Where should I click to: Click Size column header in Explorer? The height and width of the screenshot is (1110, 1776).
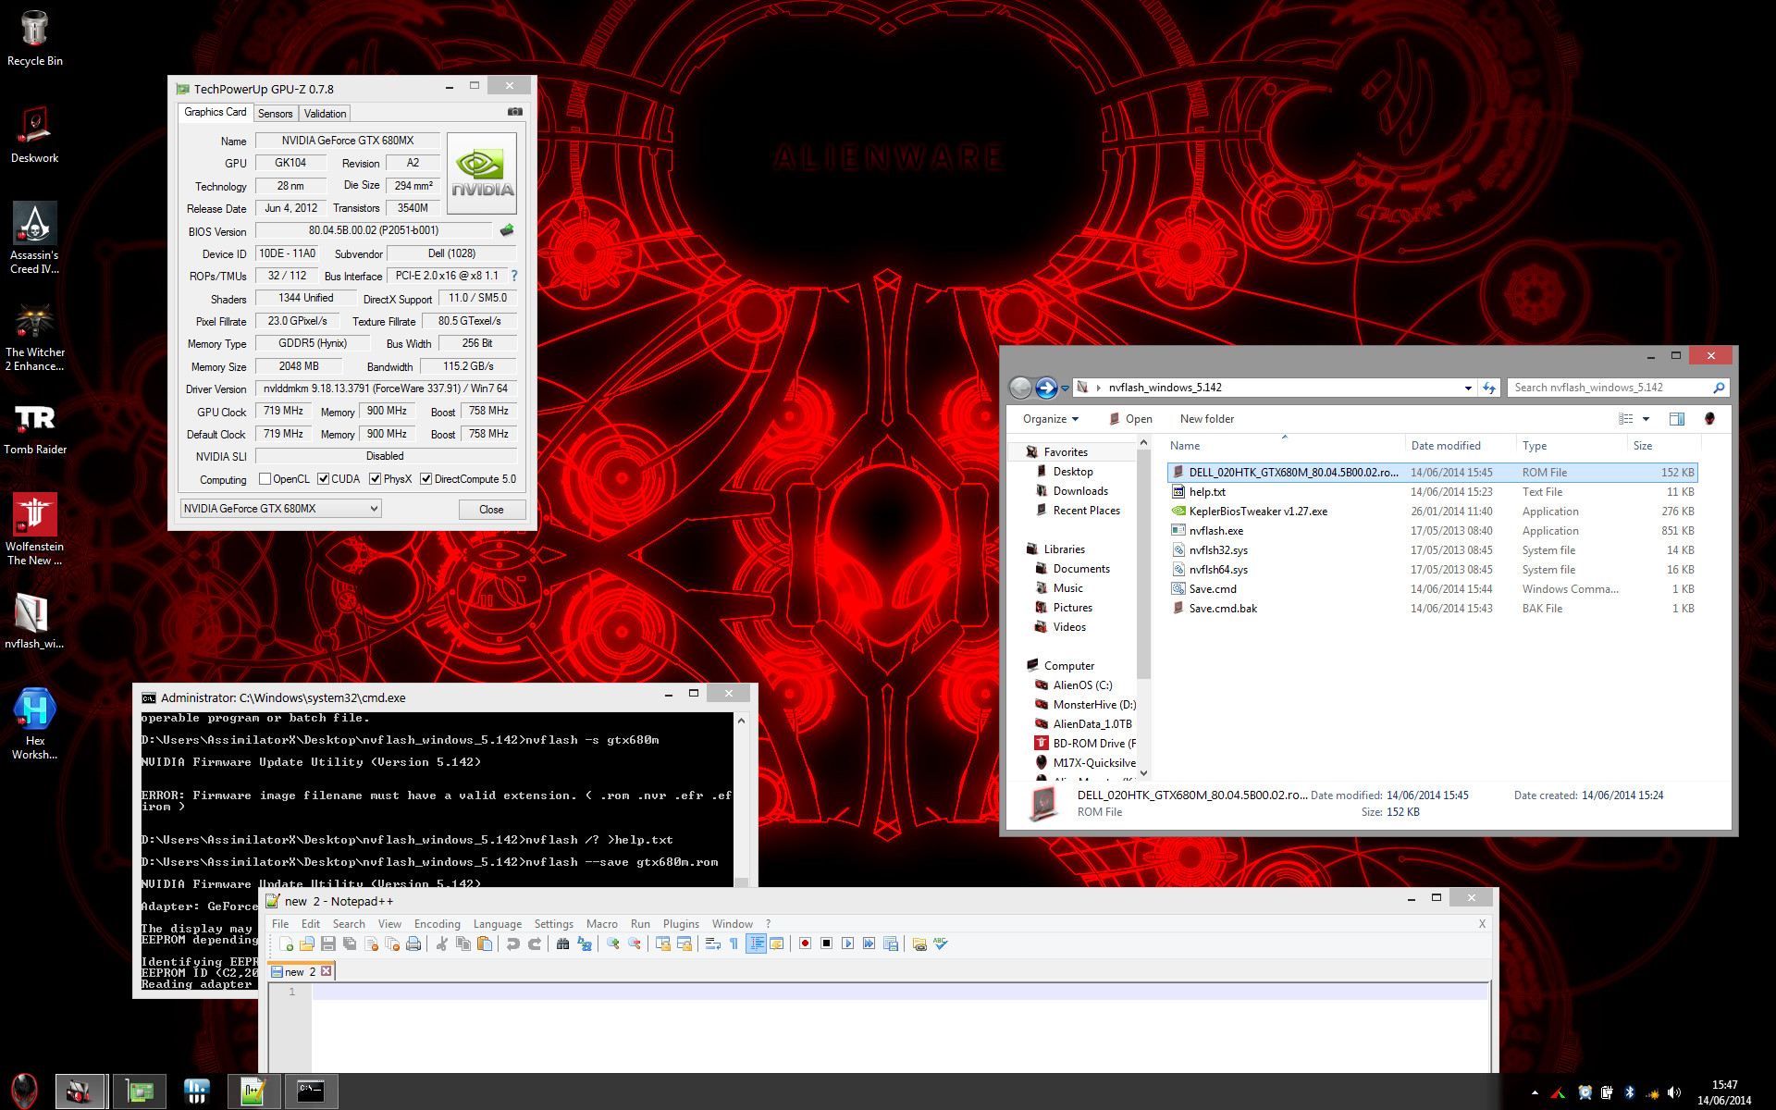1663,446
